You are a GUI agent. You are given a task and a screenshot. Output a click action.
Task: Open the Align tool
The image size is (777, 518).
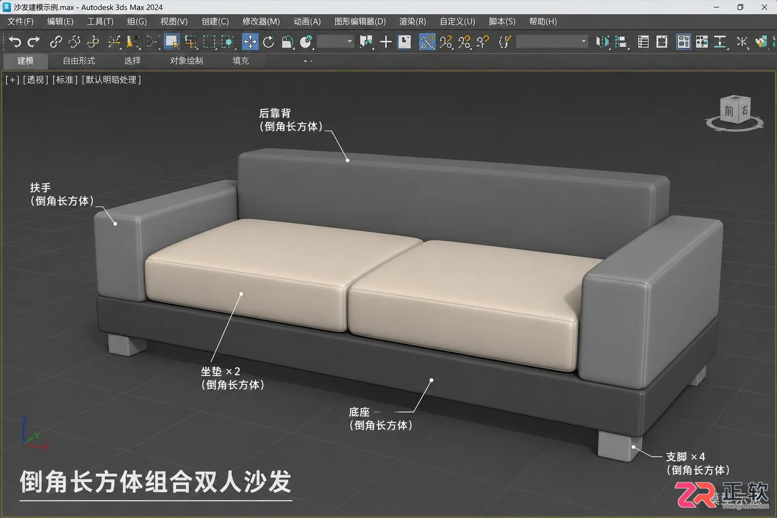622,42
